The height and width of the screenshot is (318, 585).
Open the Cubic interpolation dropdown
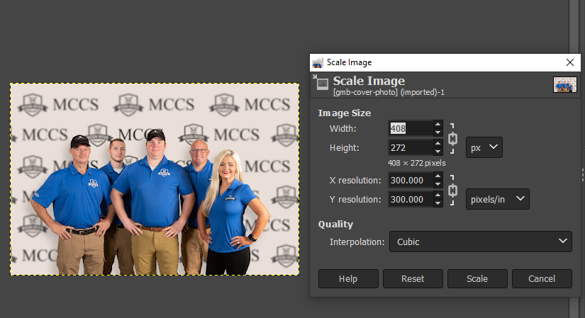click(481, 242)
